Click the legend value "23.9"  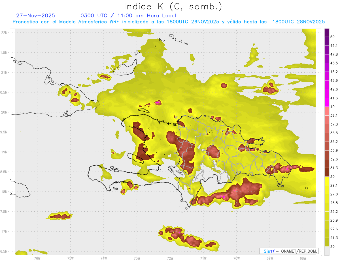pos(334,220)
